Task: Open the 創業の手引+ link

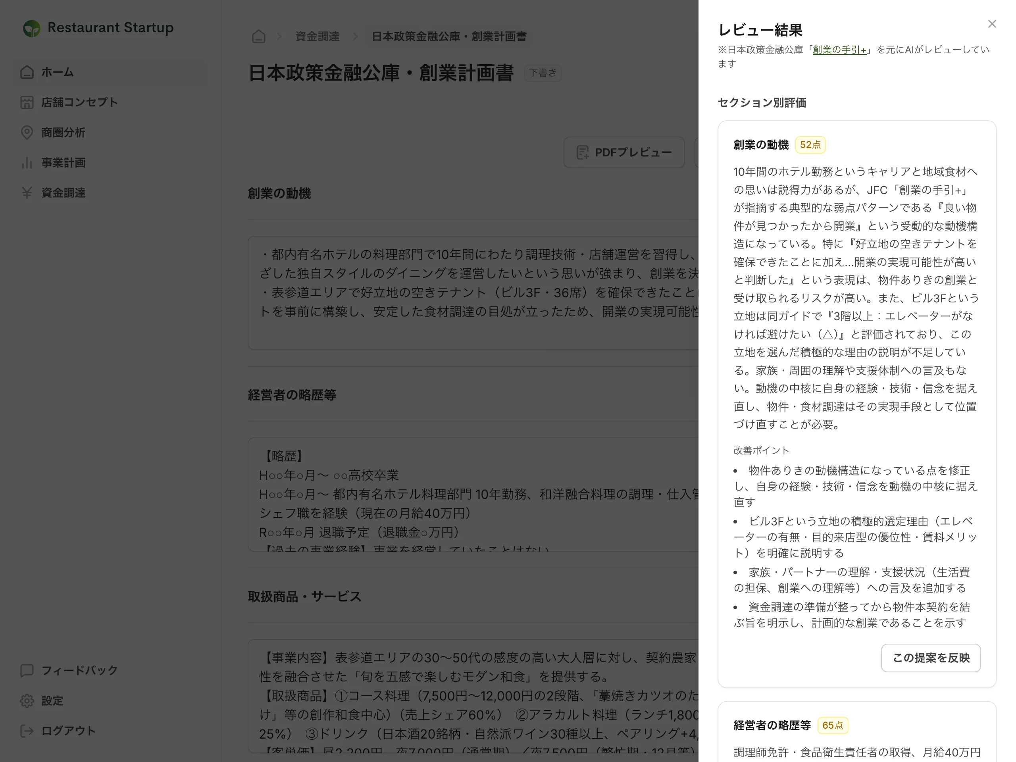Action: click(839, 50)
